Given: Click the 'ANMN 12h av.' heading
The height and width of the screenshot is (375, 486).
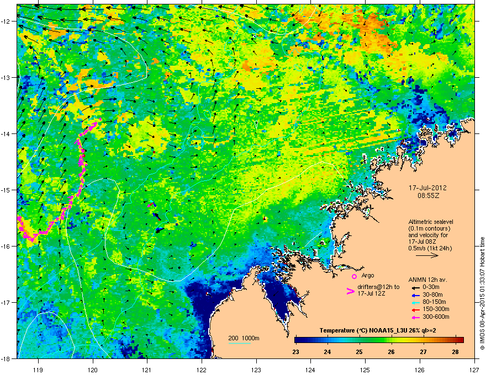Looking at the screenshot, I should click(x=427, y=280).
